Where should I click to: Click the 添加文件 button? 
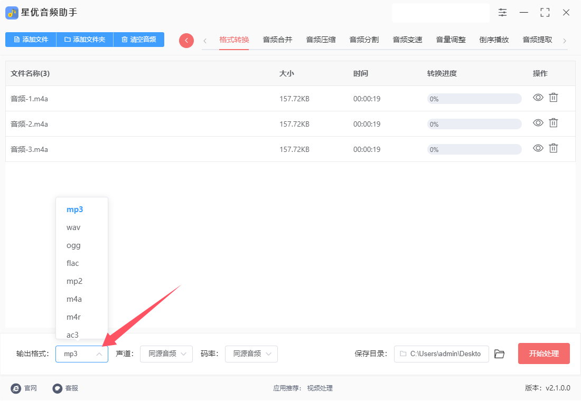(x=31, y=40)
